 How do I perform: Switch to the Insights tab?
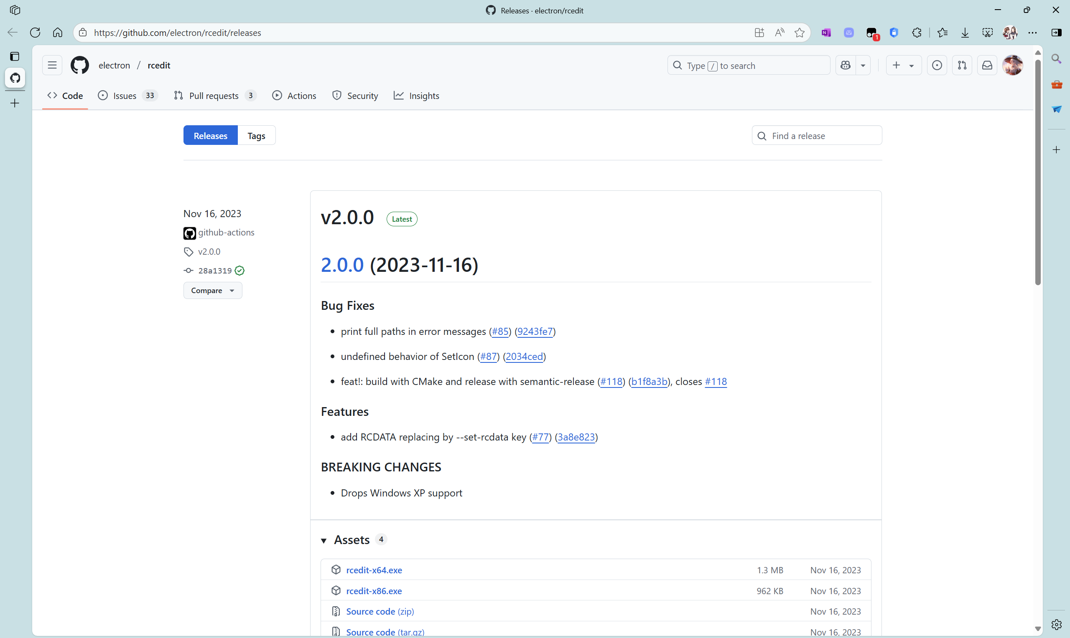tap(416, 96)
